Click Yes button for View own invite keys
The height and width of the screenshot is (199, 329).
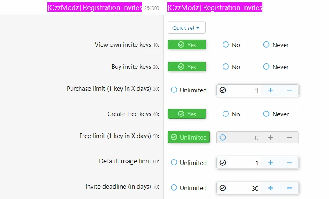coord(187,45)
